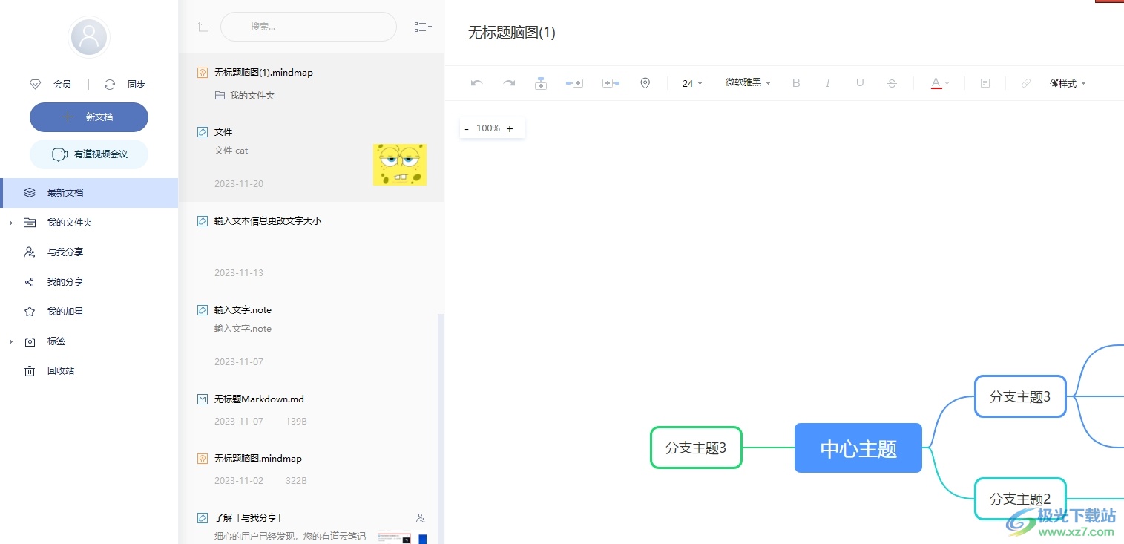Toggle bold formatting
Image resolution: width=1124 pixels, height=544 pixels.
[x=796, y=83]
